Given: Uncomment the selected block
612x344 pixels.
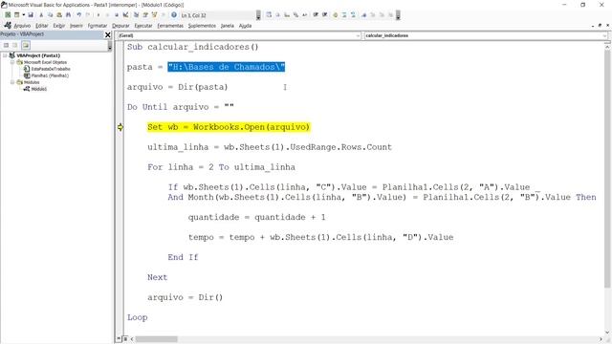Looking at the screenshot, I should coord(353,15).
